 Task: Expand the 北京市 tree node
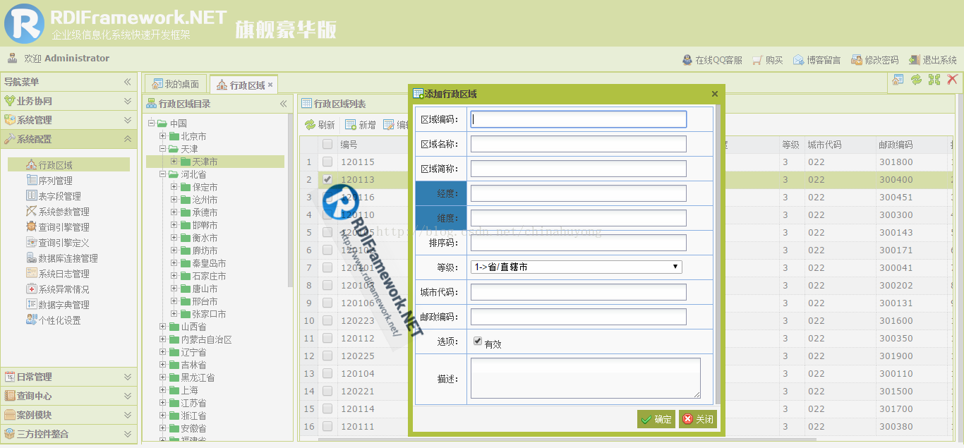tap(163, 136)
